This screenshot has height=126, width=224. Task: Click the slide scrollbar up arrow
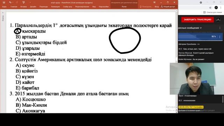(x=176, y=11)
